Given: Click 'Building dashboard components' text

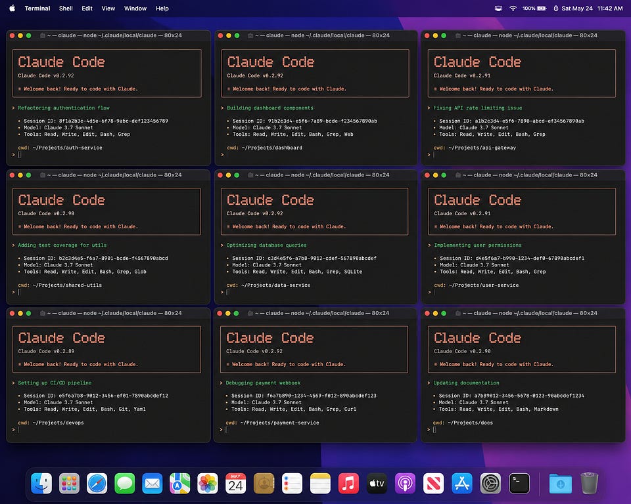Looking at the screenshot, I should point(270,108).
